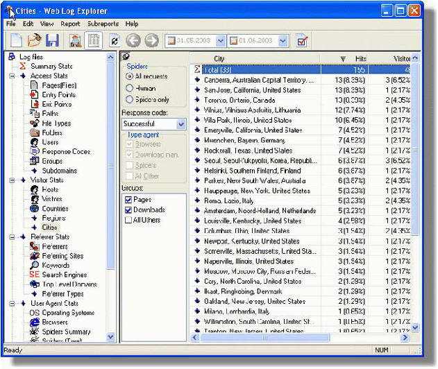Image resolution: width=438 pixels, height=369 pixels.
Task: Go back with left arrow button
Action: (133, 41)
